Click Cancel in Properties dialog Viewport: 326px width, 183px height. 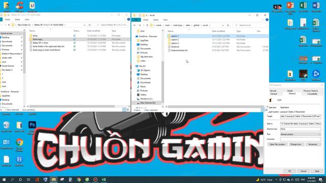303,171
